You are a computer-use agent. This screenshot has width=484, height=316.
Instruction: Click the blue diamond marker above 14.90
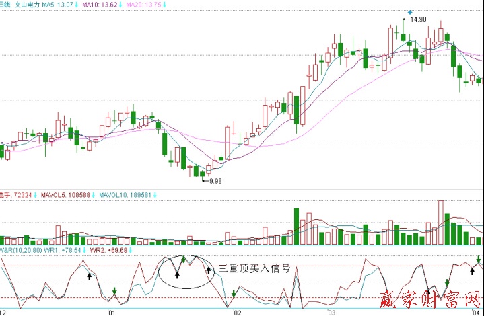click(410, 12)
